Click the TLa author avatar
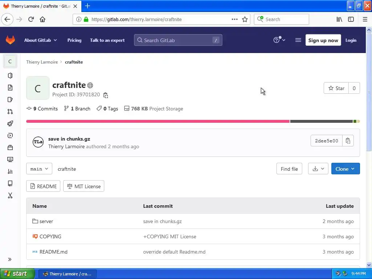The width and height of the screenshot is (372, 279). (x=38, y=142)
